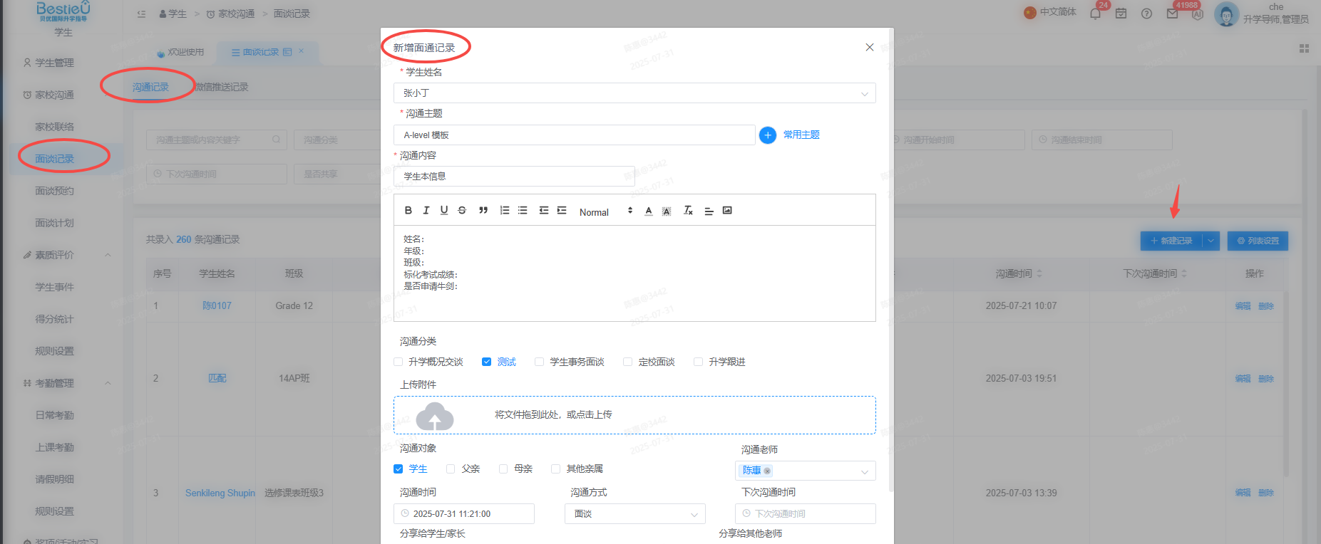Open the notification bell

(x=1095, y=14)
